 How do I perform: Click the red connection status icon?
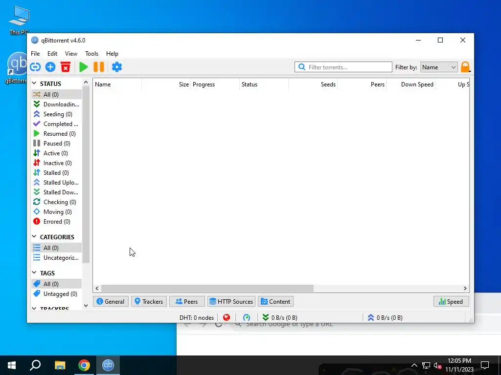[227, 317]
